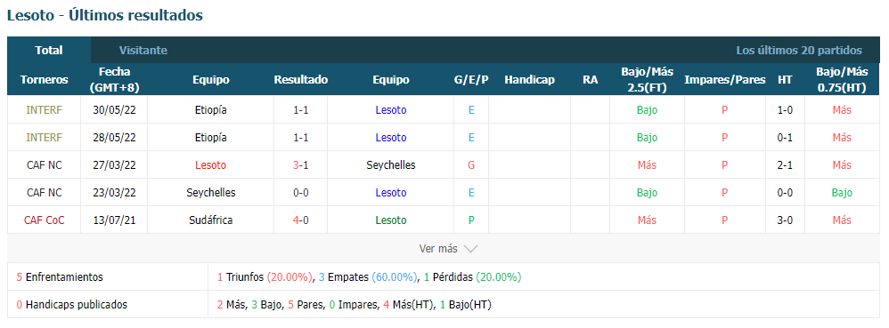This screenshot has height=328, width=889.
Task: Click the 0-0 result on 23/03/22
Action: click(300, 193)
